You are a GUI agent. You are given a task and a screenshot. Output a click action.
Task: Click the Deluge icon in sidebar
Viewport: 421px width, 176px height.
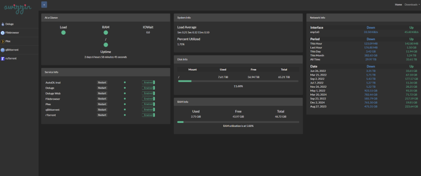point(3,24)
